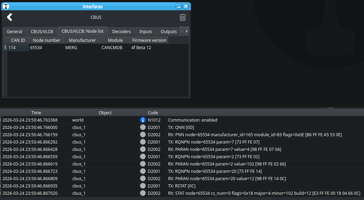Sort by CAN ID column header
Screen dimensions: 364x200
coord(18,40)
